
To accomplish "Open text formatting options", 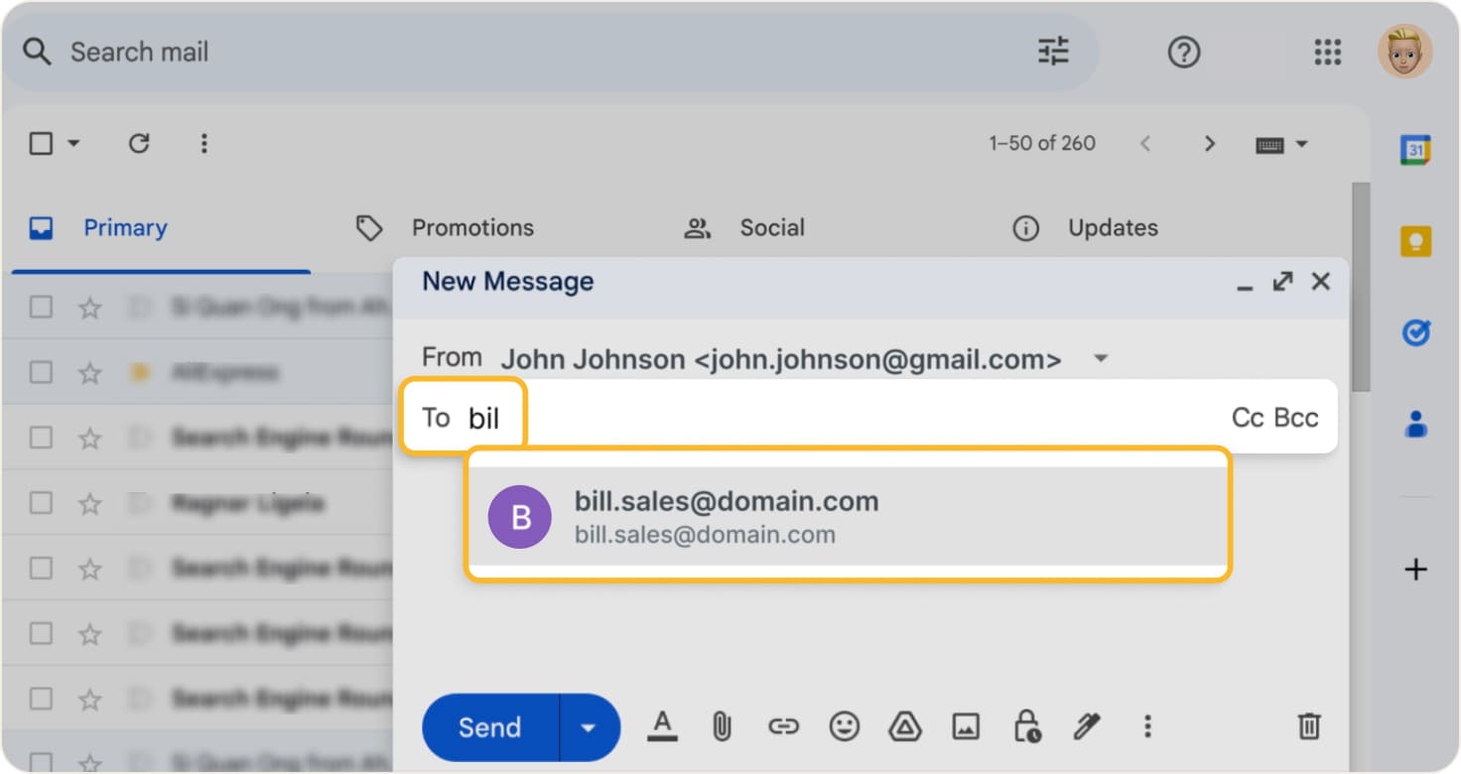I will point(662,727).
